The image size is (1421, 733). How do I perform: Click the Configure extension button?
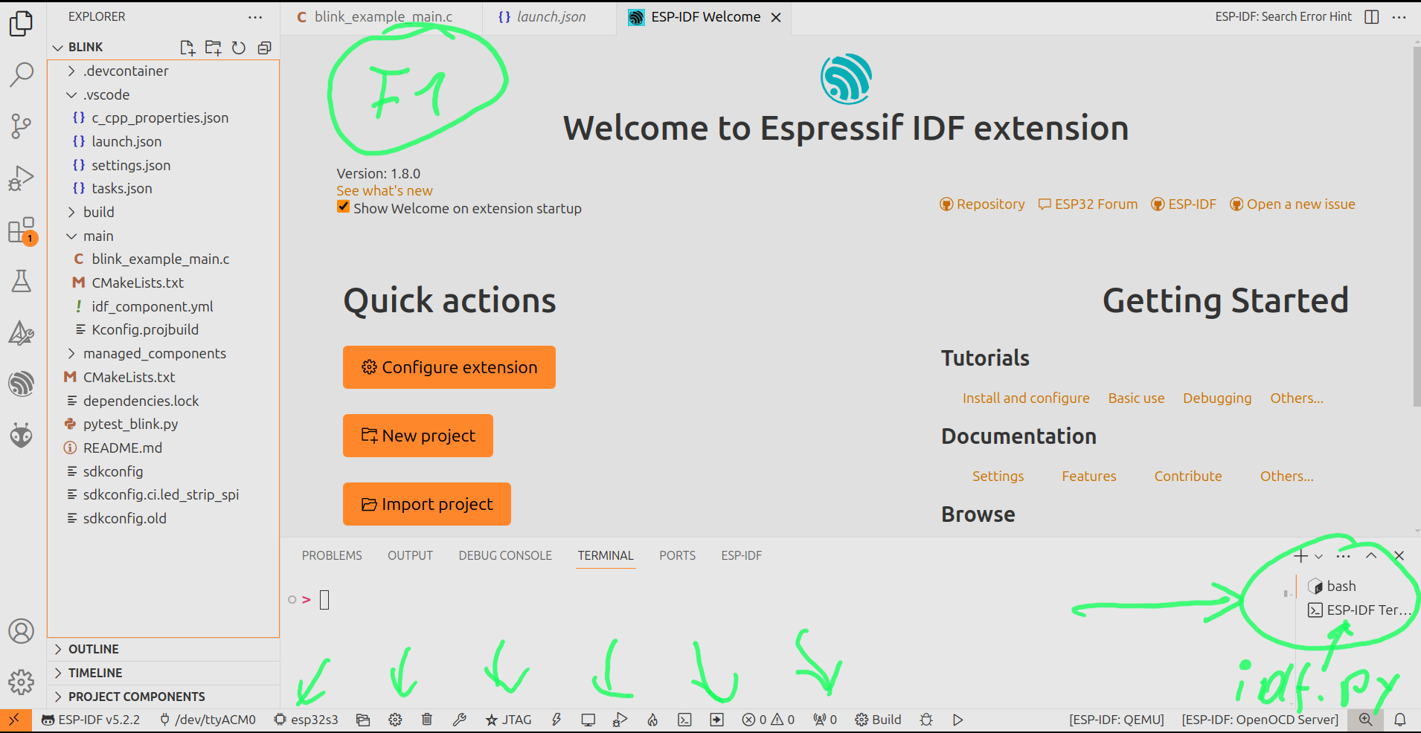click(x=449, y=367)
